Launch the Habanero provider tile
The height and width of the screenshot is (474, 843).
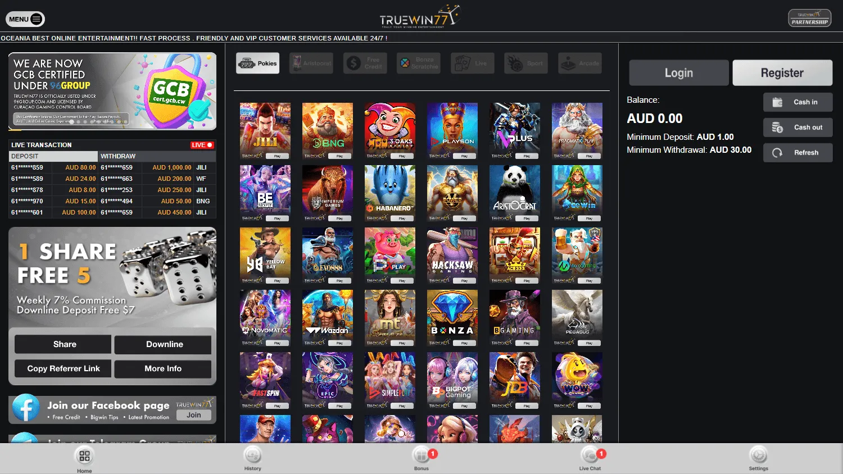point(390,193)
